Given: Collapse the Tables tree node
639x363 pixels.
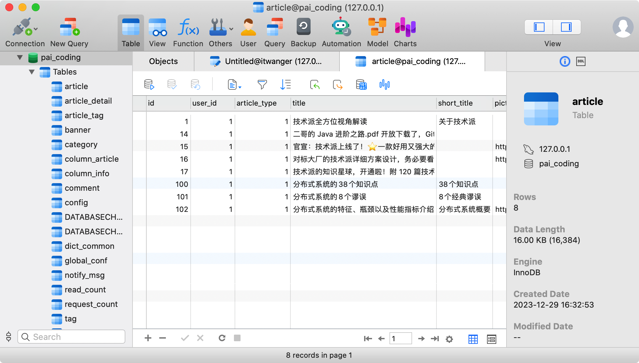Looking at the screenshot, I should coord(32,72).
